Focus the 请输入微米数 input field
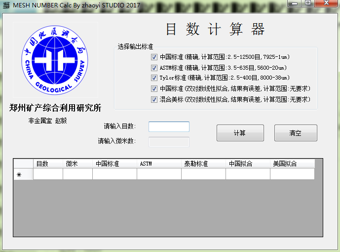 coord(169,142)
